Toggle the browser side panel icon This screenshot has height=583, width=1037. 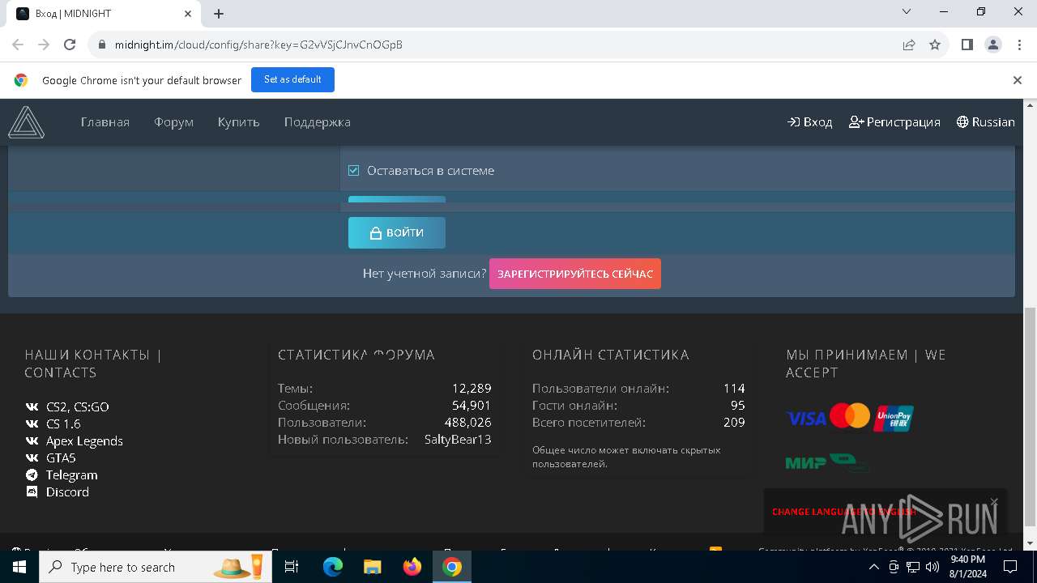tap(967, 45)
